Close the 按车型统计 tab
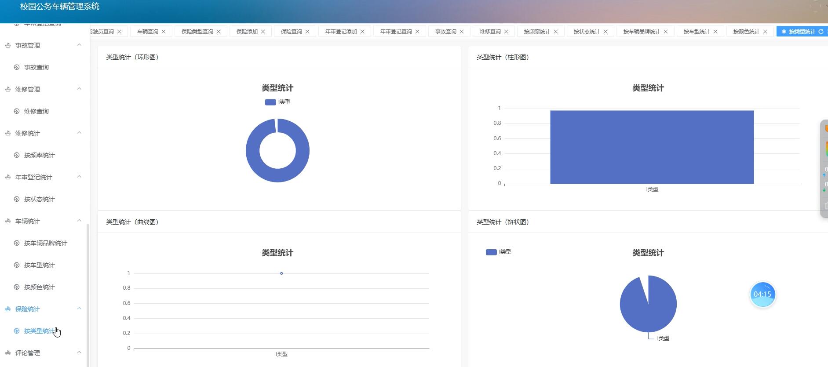 point(715,32)
